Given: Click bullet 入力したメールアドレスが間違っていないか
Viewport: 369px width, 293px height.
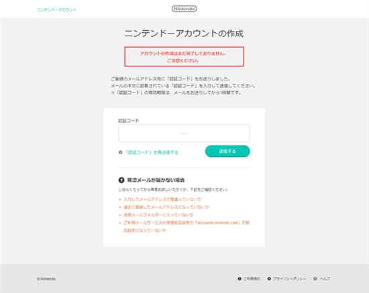Looking at the screenshot, I should [x=162, y=199].
